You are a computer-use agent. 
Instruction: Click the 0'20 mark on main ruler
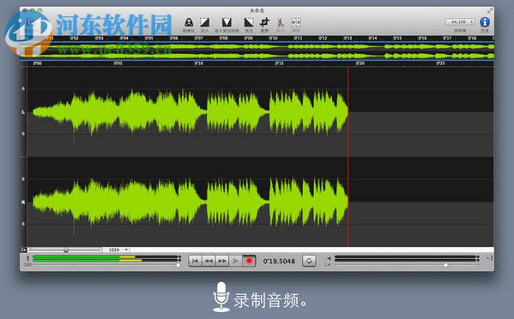pos(360,63)
